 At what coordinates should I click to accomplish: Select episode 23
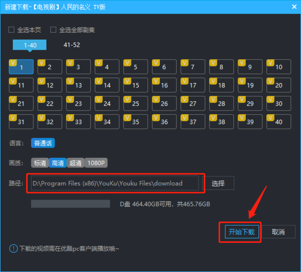click(x=78, y=103)
